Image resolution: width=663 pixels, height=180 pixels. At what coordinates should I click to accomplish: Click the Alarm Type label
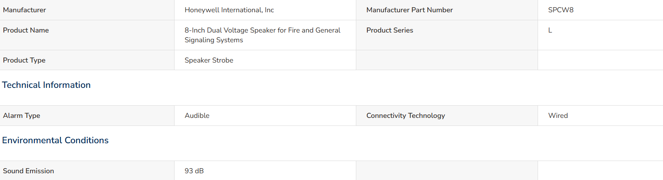tap(22, 116)
